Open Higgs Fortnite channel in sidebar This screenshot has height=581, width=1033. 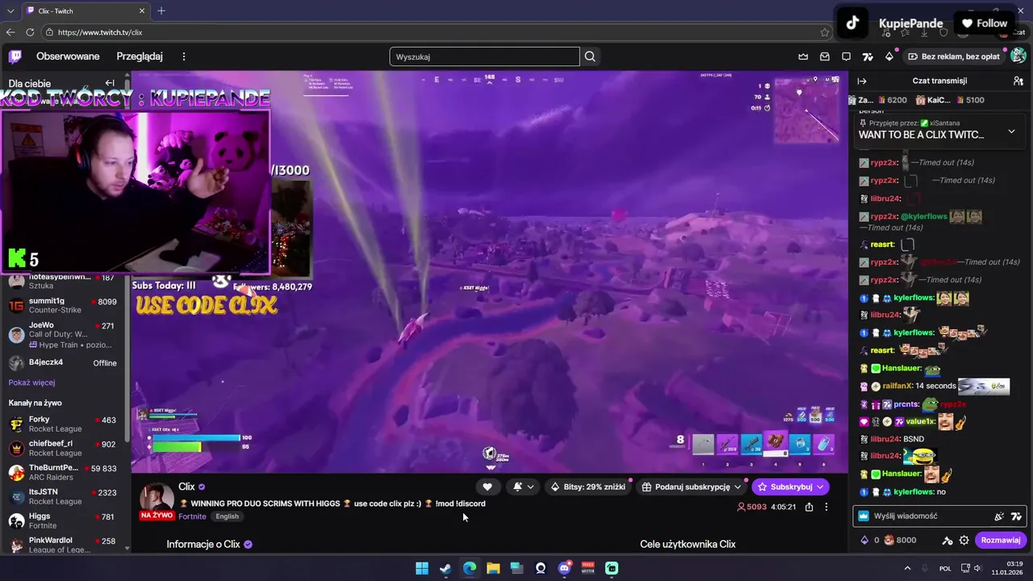[x=63, y=521]
